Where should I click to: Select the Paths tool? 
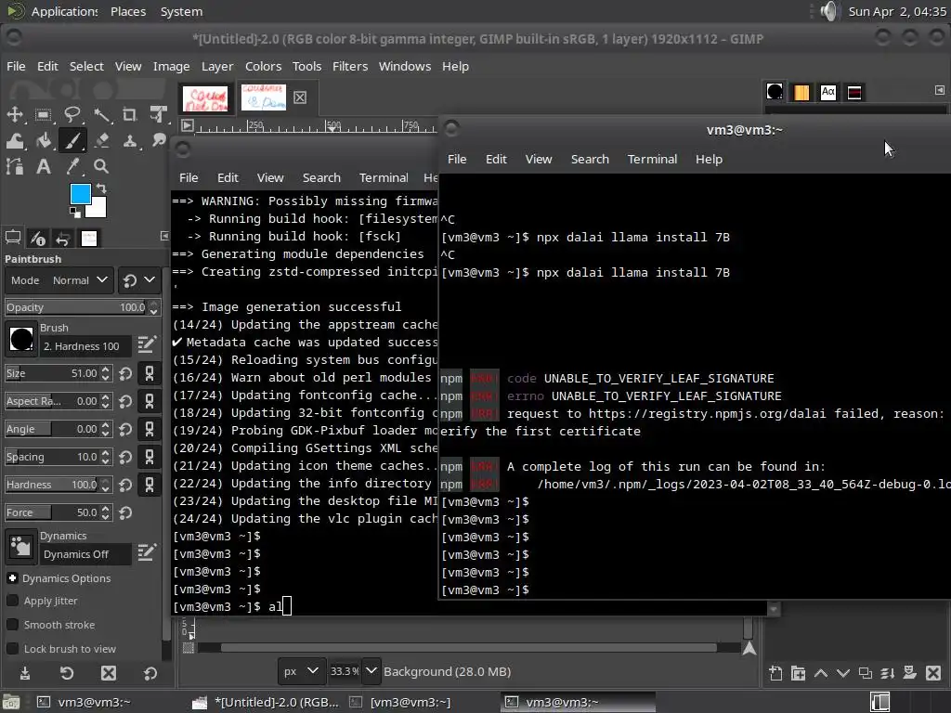click(x=15, y=166)
